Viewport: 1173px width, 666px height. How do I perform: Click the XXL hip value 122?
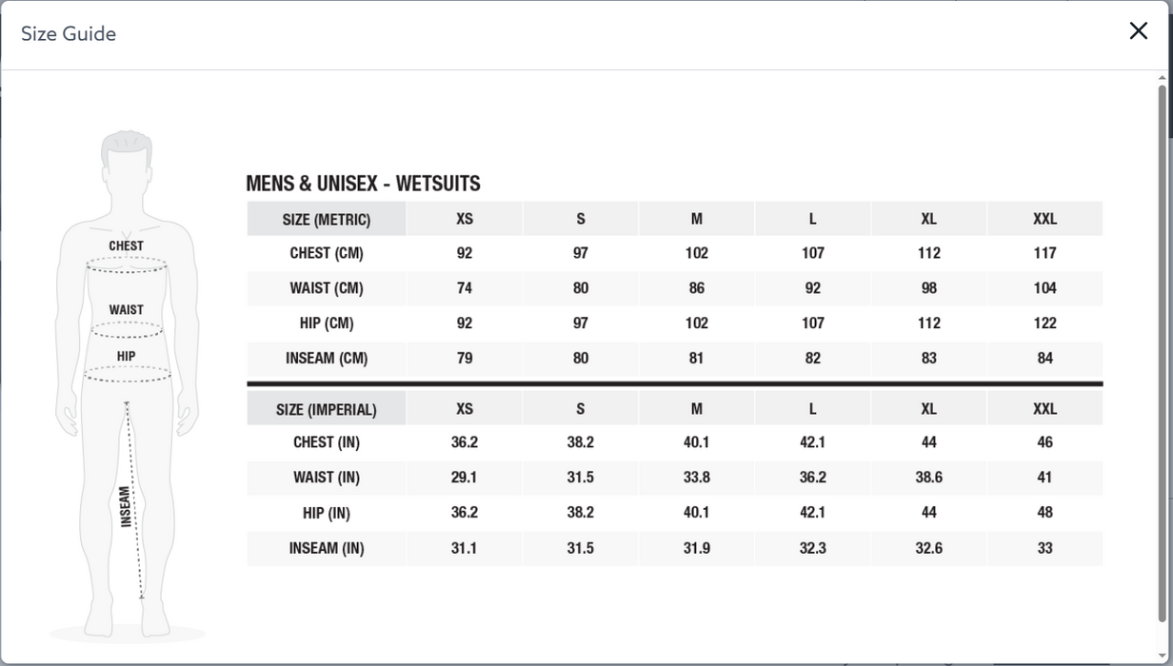click(x=1044, y=323)
